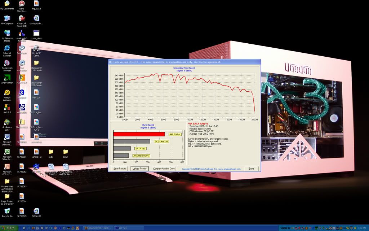Open the crysisdx10b... media file
Viewport: 369px width, 231px height.
pyautogui.click(x=36, y=20)
